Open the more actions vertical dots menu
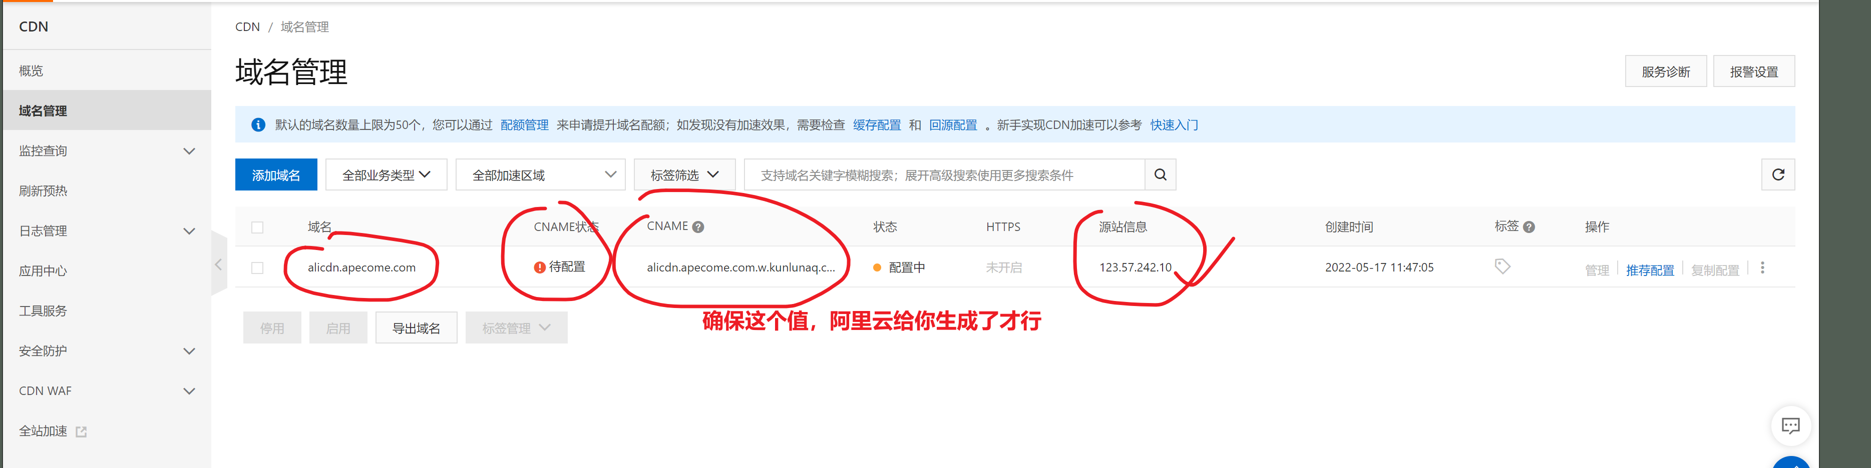The width and height of the screenshot is (1871, 468). (x=1762, y=267)
